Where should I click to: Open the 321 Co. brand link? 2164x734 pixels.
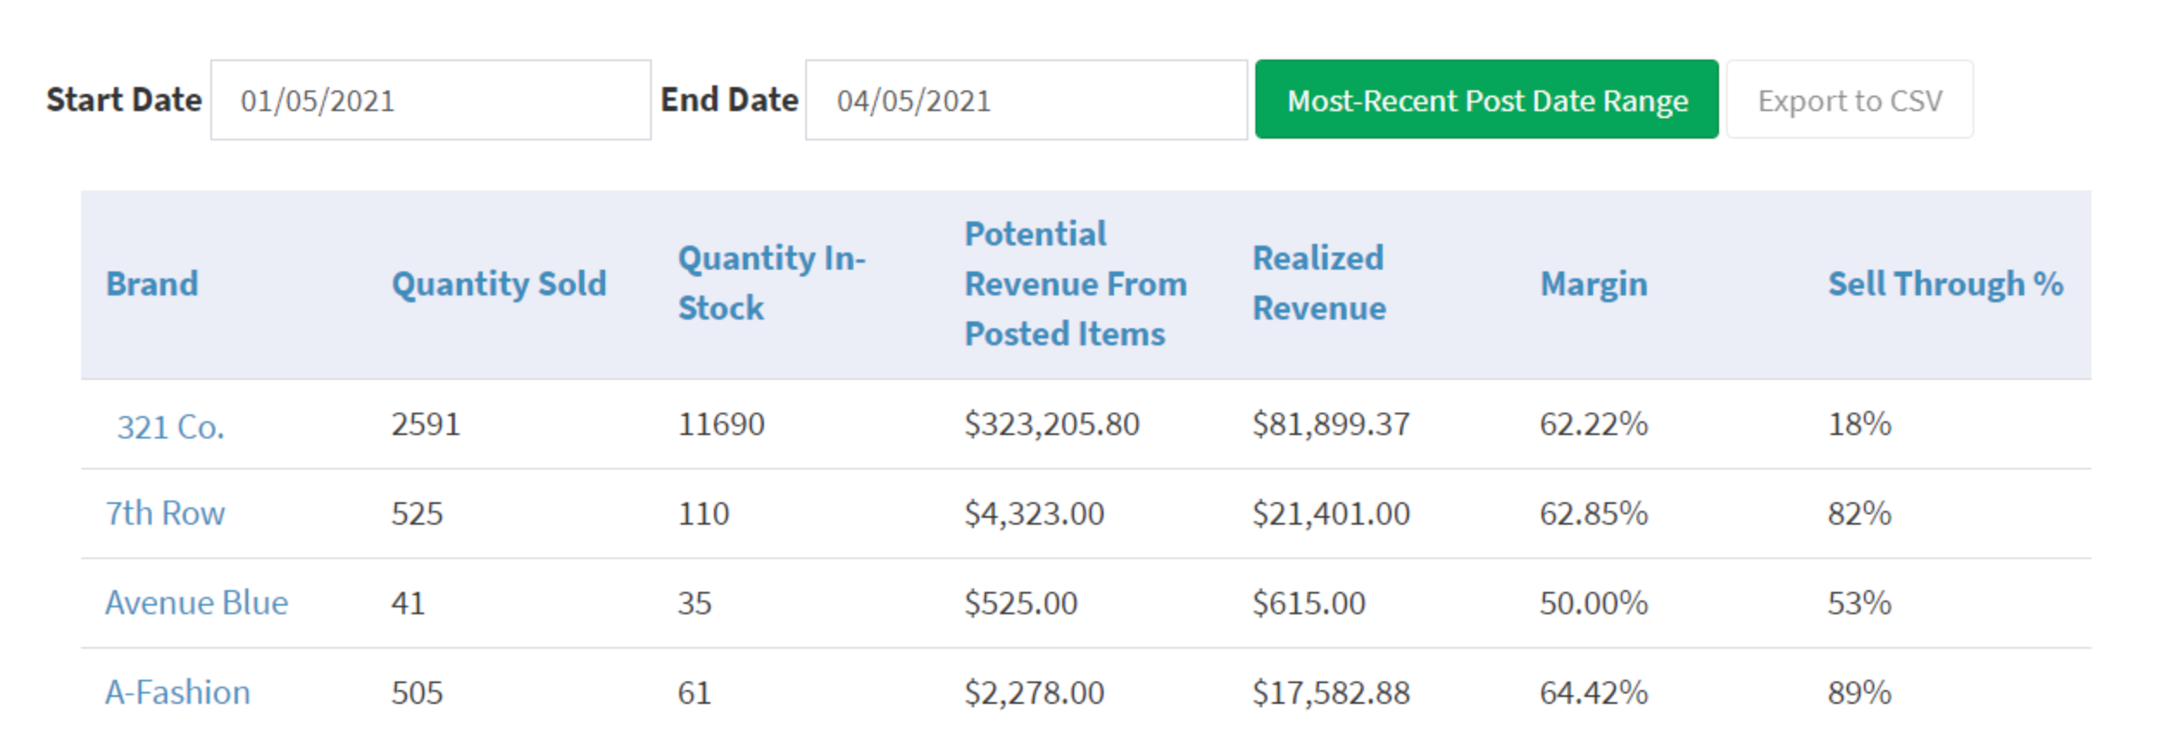171,426
